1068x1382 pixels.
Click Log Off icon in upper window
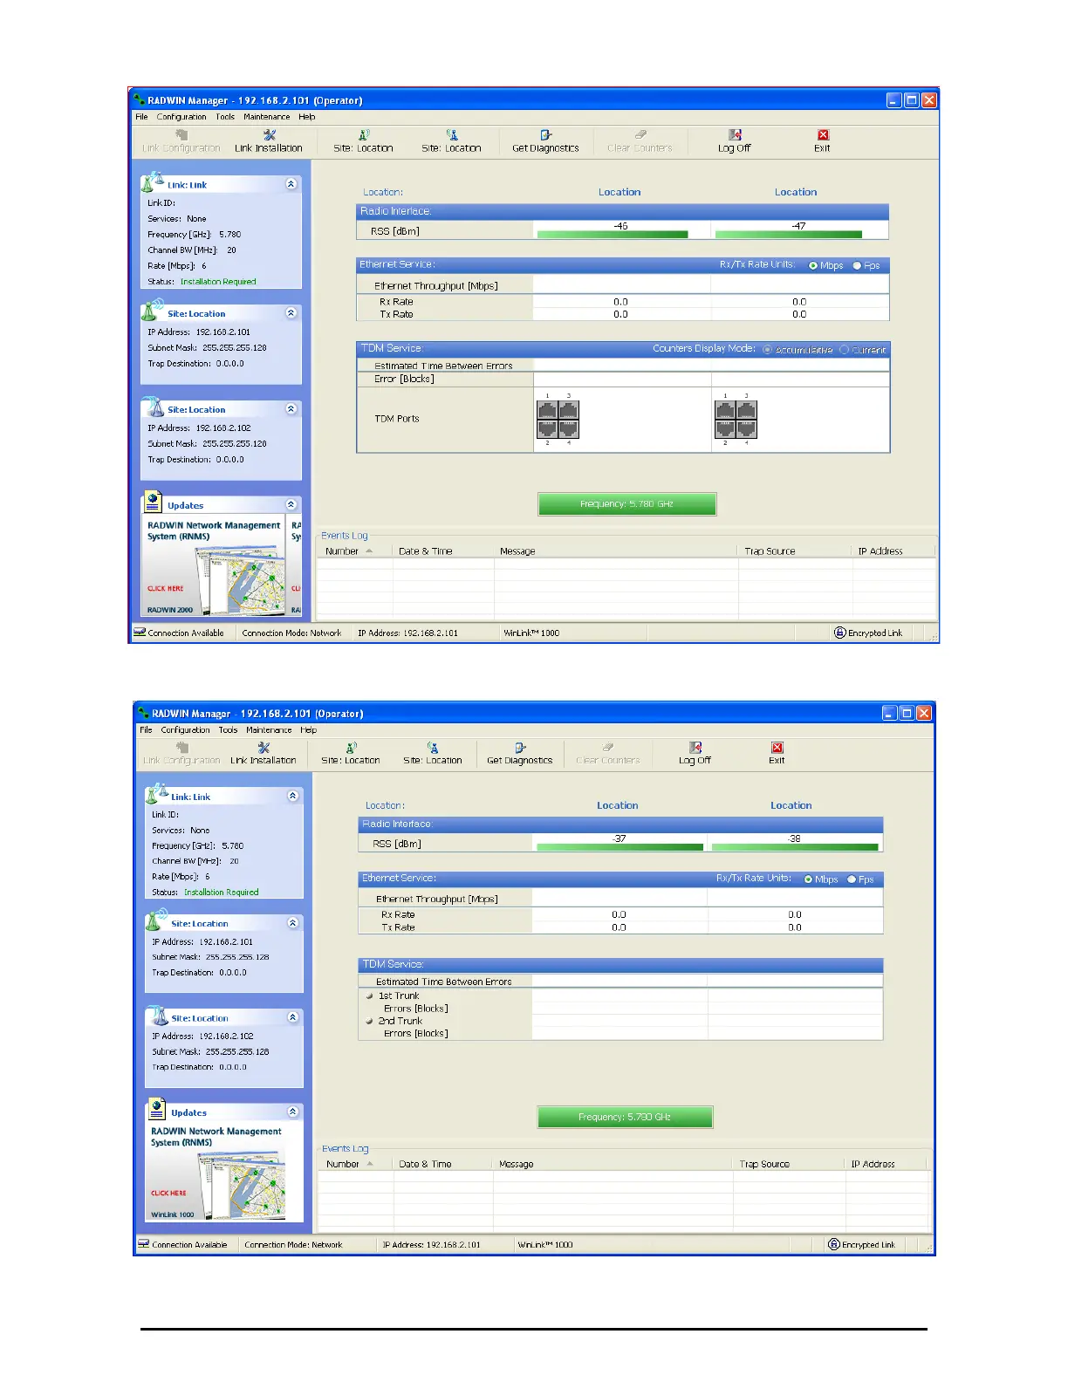click(735, 135)
